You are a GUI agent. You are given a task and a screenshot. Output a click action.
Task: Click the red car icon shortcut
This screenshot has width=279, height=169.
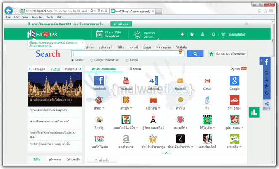click(234, 100)
